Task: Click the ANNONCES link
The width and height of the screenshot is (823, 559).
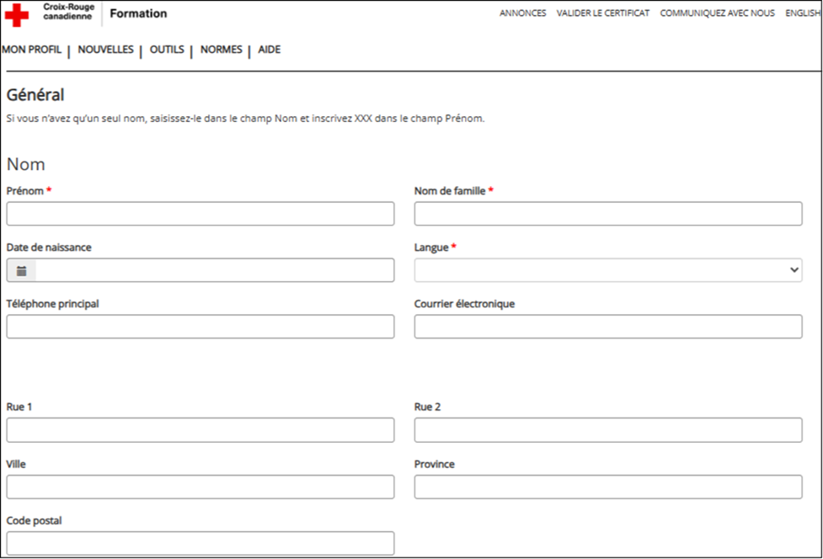Action: click(522, 13)
